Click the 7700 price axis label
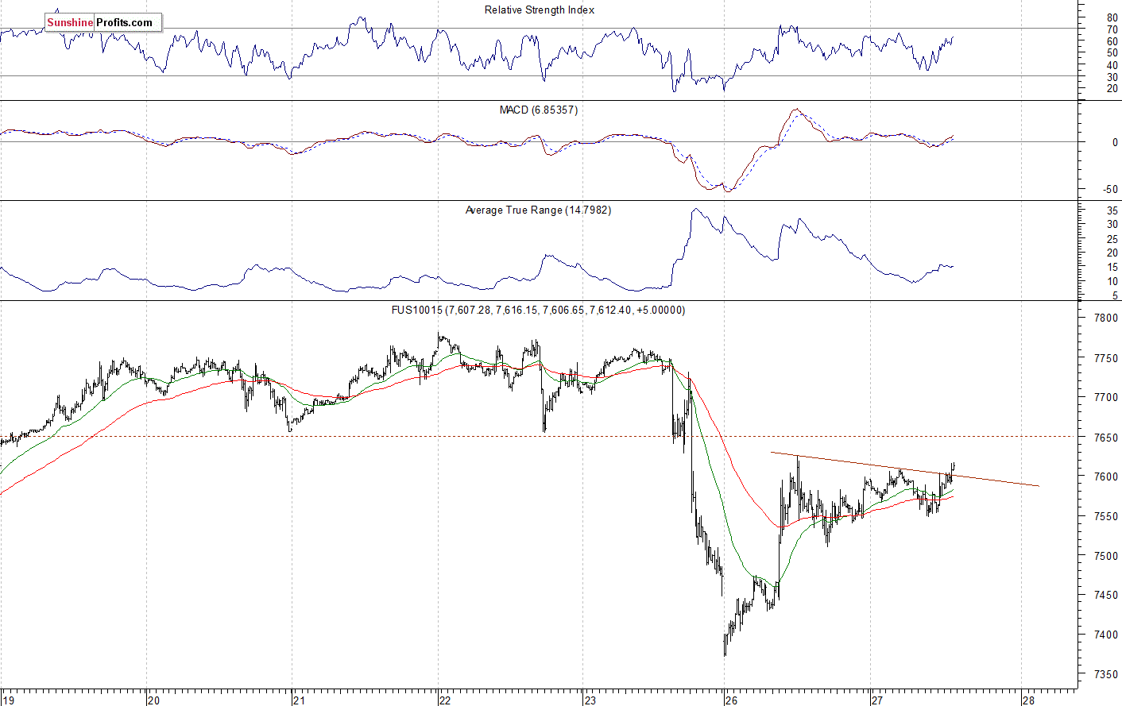1122x706 pixels. point(1106,397)
